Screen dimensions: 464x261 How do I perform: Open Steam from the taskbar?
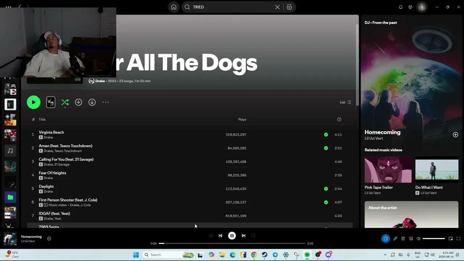coord(265,255)
